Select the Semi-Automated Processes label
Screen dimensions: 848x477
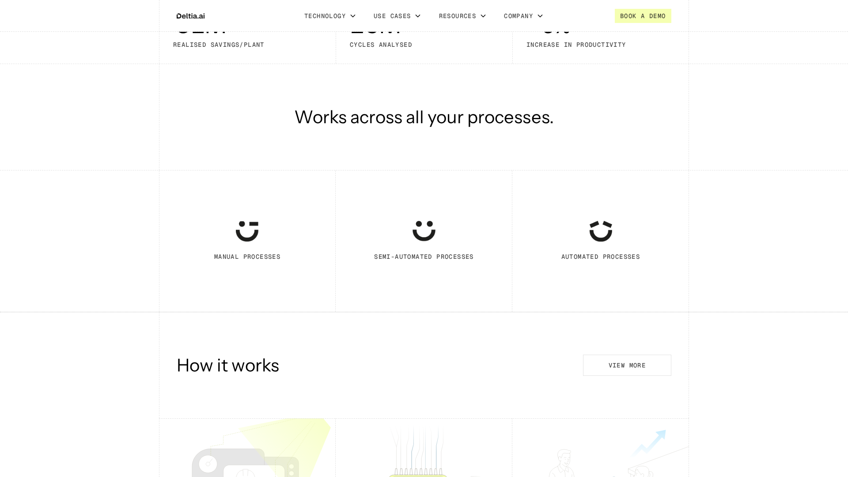424,257
